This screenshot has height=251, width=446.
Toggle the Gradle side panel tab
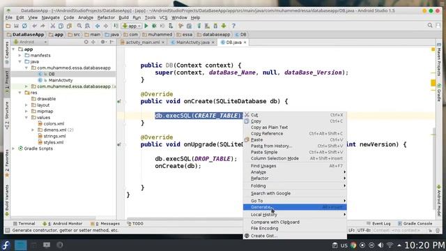point(439,93)
